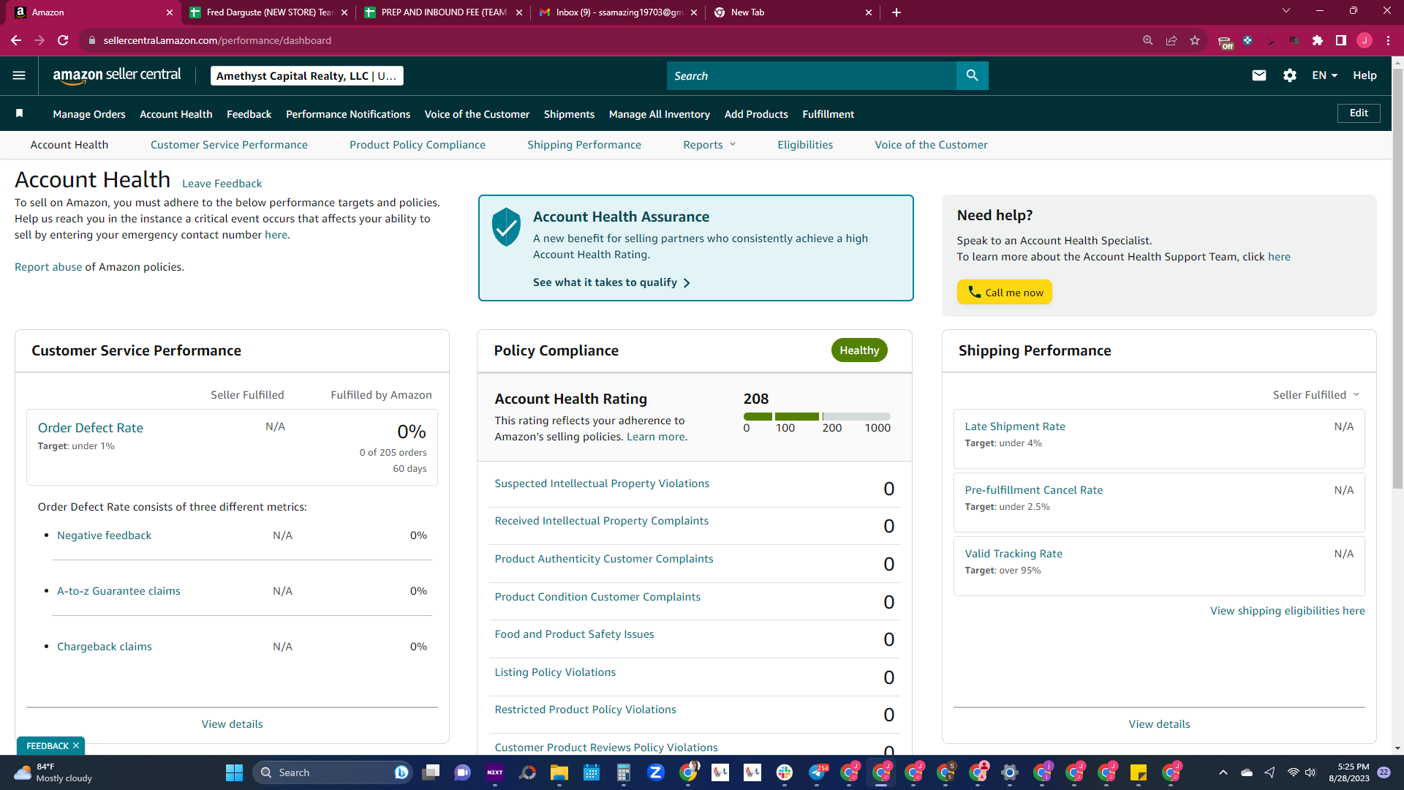
Task: Click the Report abuse link
Action: coord(48,267)
